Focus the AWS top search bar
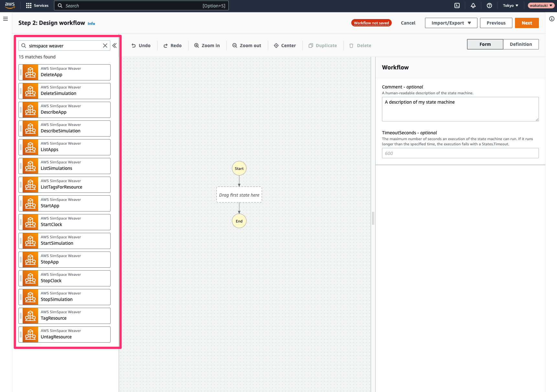 pyautogui.click(x=141, y=5)
